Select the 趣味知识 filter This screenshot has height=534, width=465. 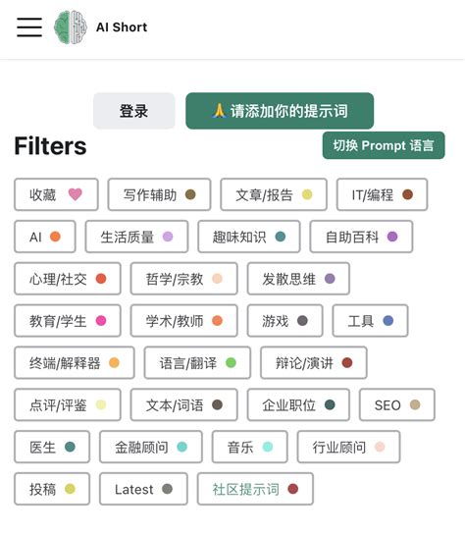(x=249, y=237)
